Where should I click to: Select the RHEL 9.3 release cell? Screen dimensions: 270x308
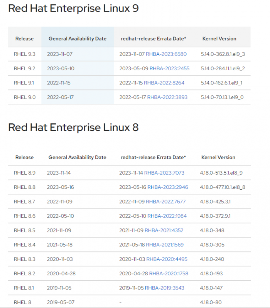(25, 54)
